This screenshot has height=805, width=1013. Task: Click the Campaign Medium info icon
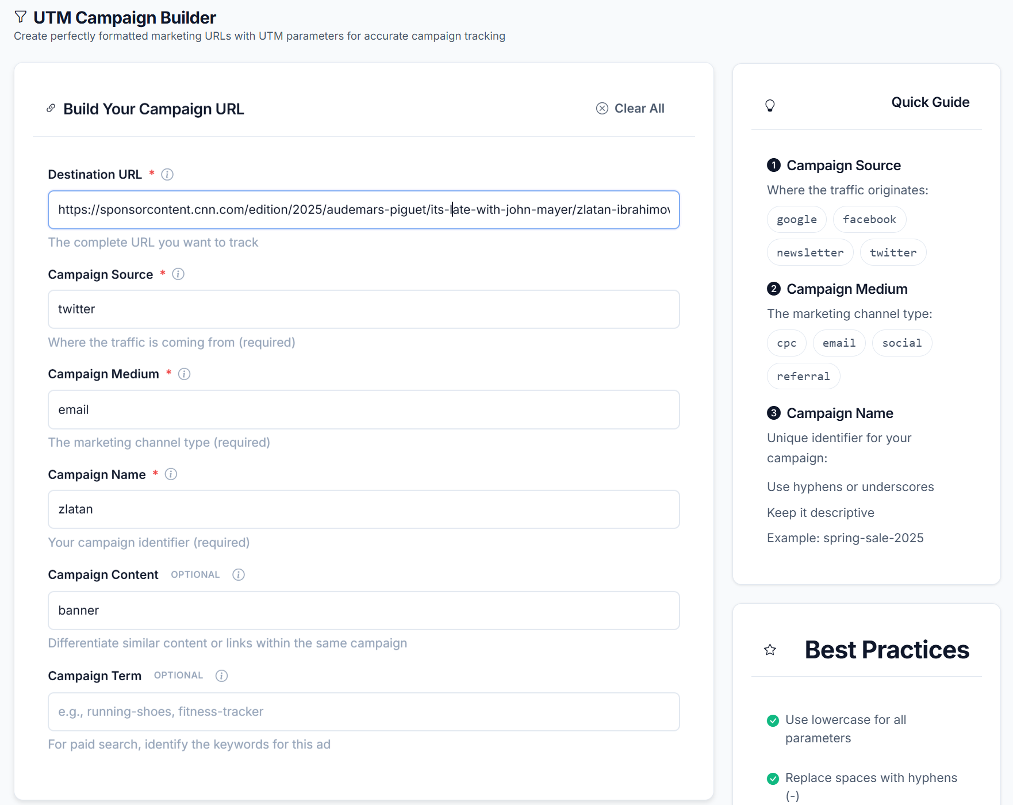tap(184, 374)
